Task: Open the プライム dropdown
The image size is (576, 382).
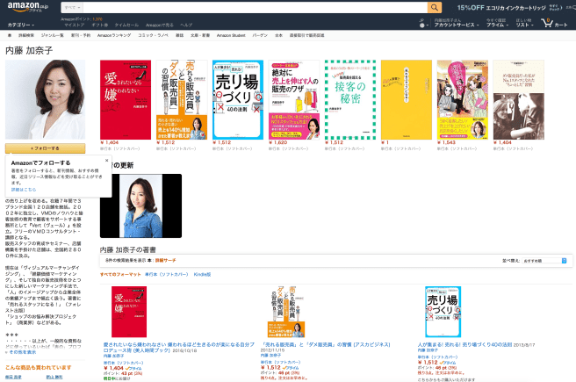Action: coord(497,25)
